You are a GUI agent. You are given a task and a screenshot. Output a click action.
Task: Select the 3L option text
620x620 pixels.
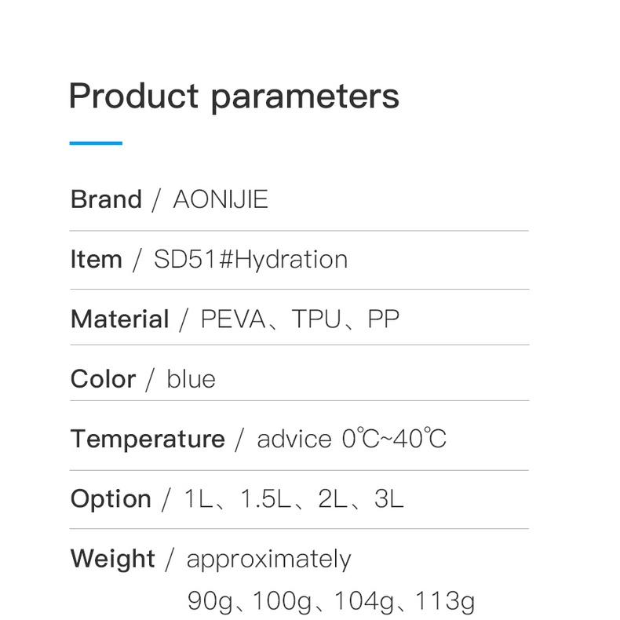tap(388, 498)
